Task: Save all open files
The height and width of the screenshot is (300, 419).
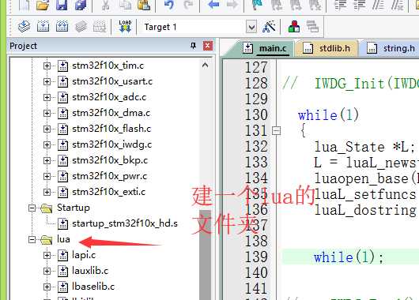Action: pos(81,5)
